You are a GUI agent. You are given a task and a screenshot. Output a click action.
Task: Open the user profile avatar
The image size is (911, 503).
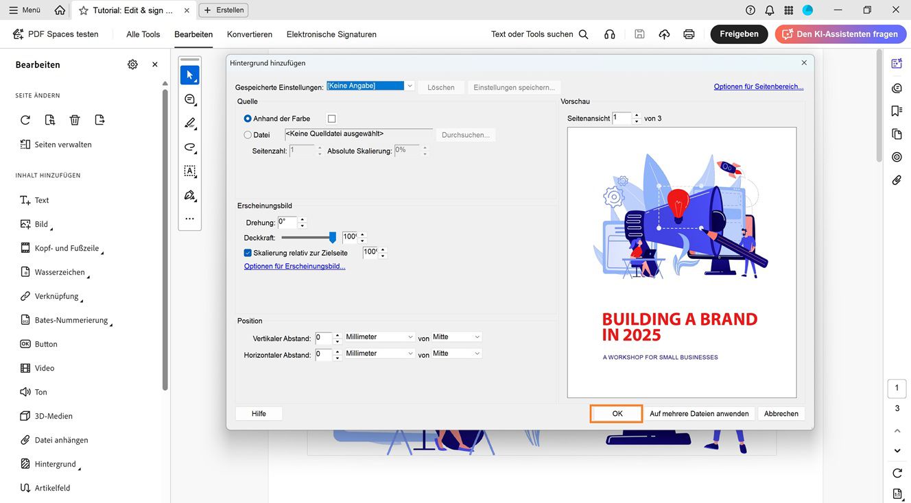808,10
